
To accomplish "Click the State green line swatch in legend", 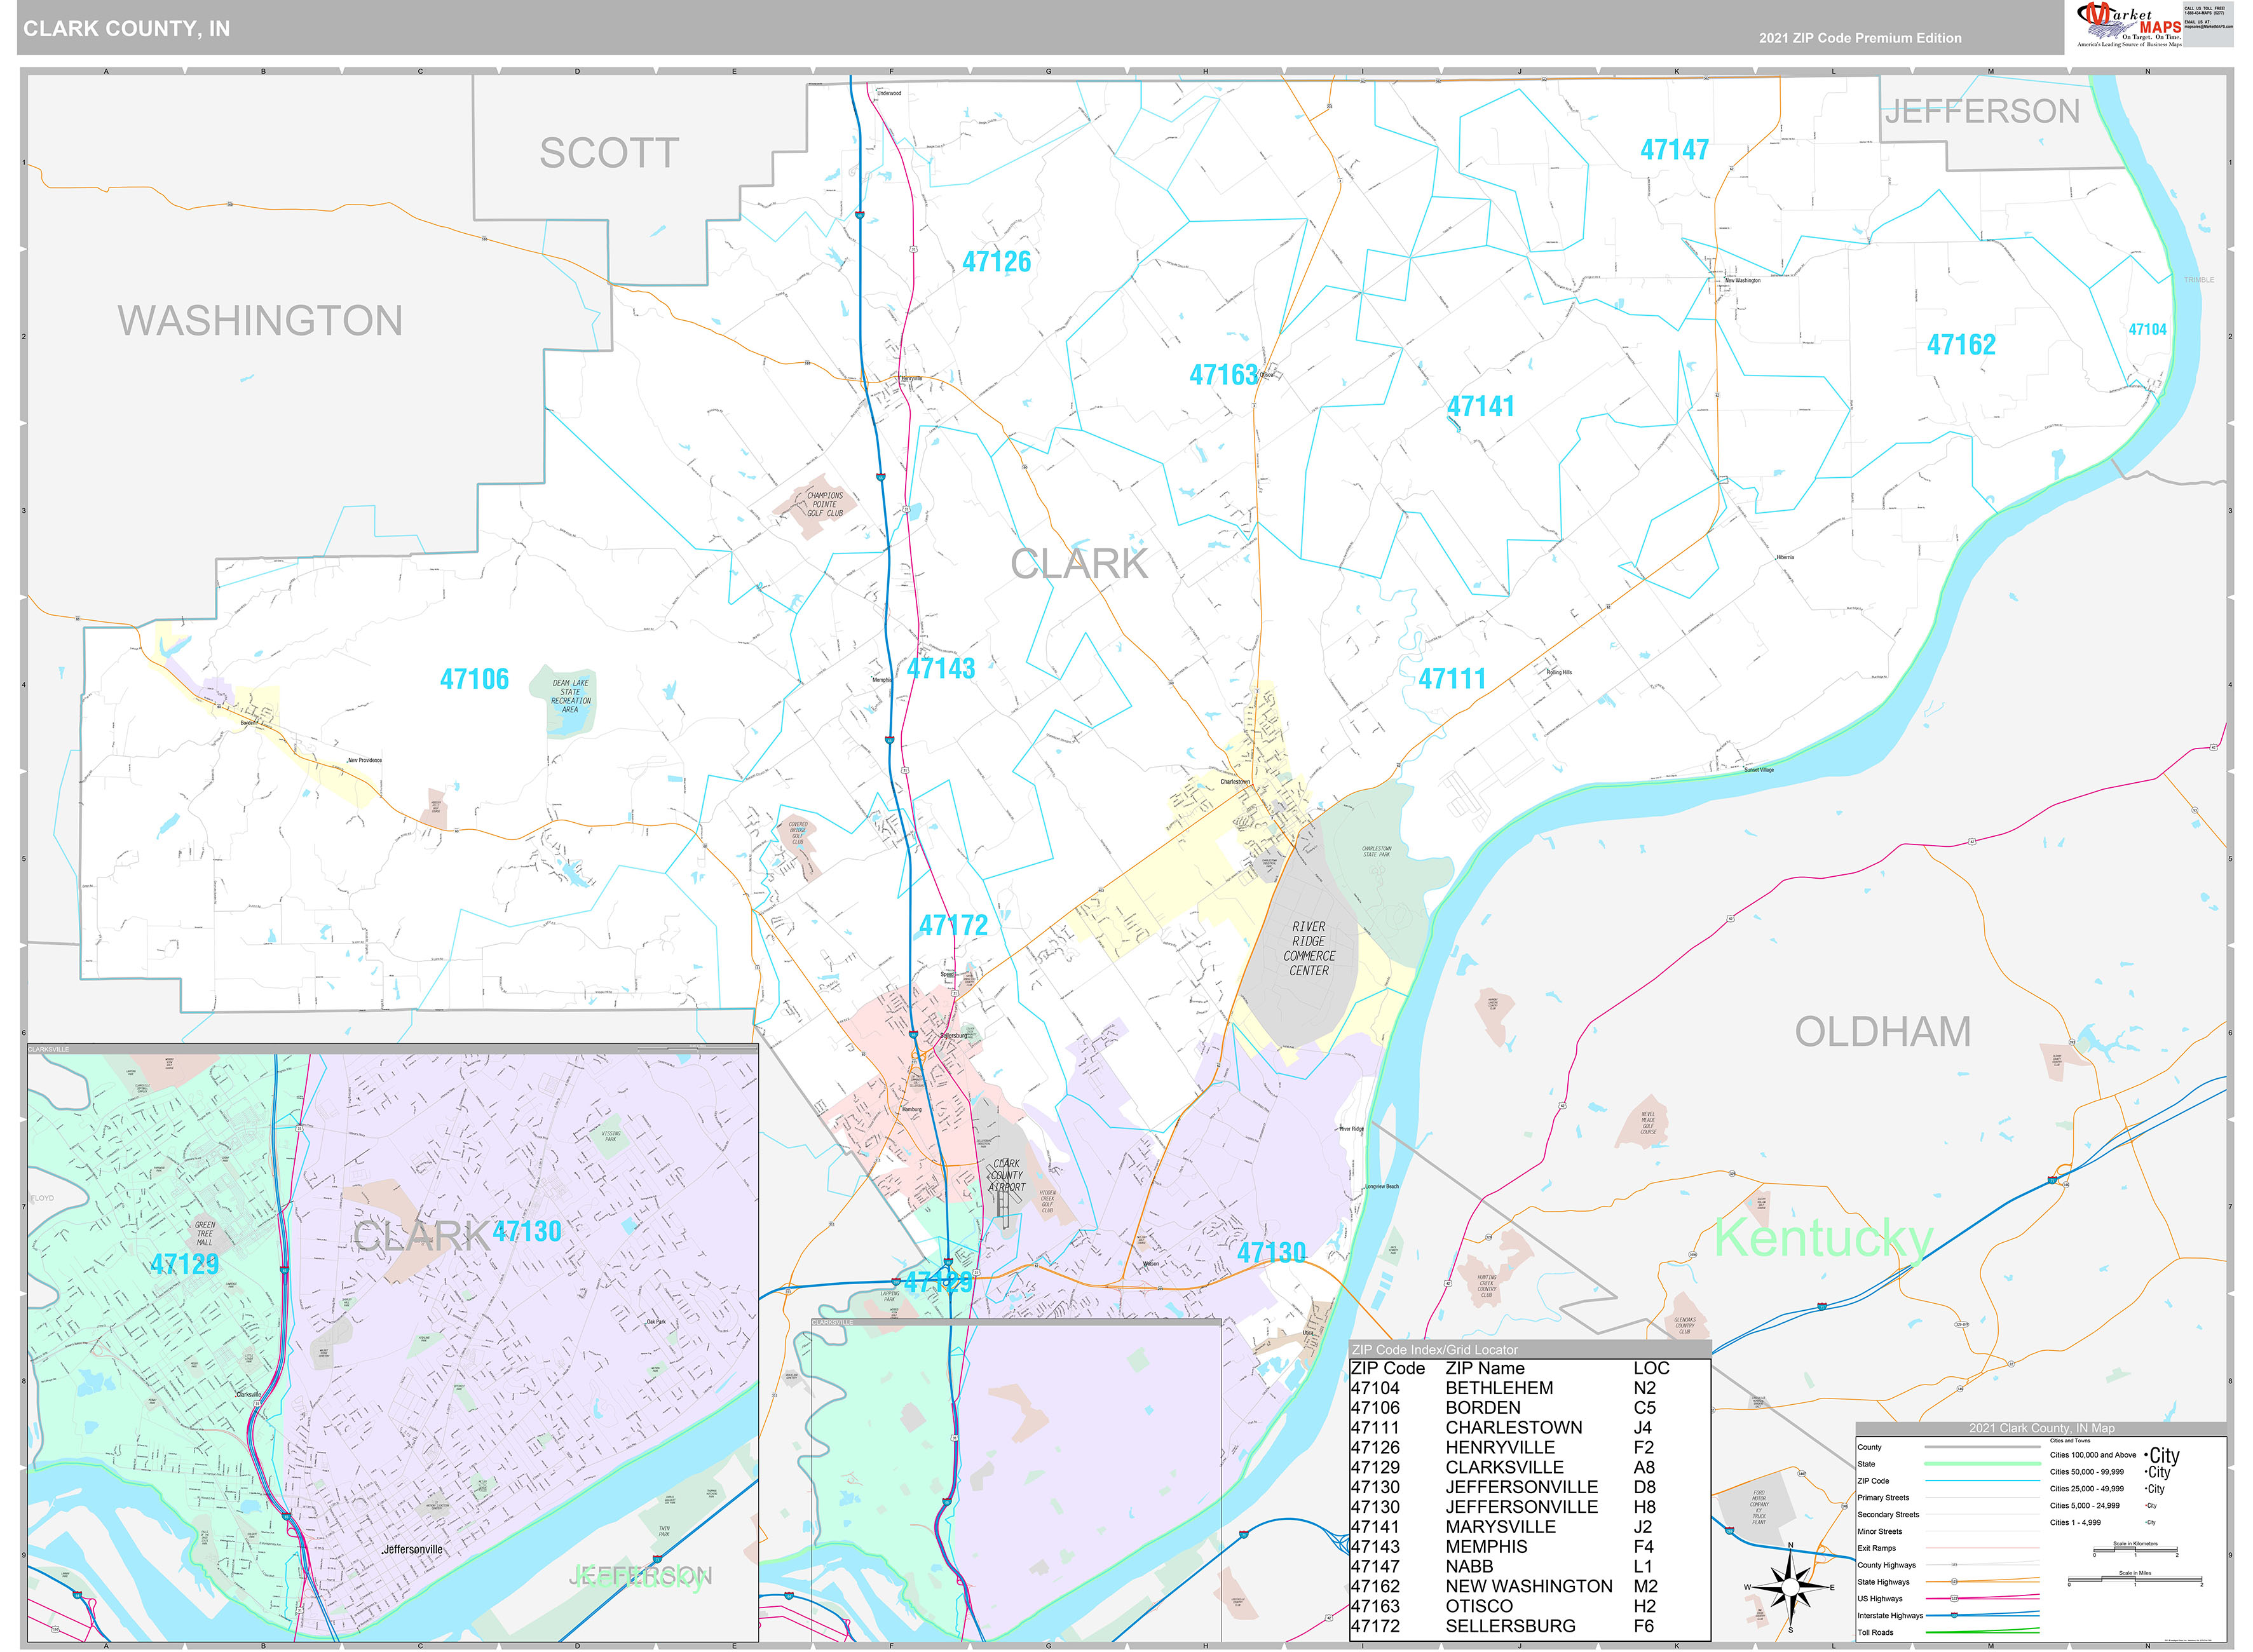I will (1983, 1464).
